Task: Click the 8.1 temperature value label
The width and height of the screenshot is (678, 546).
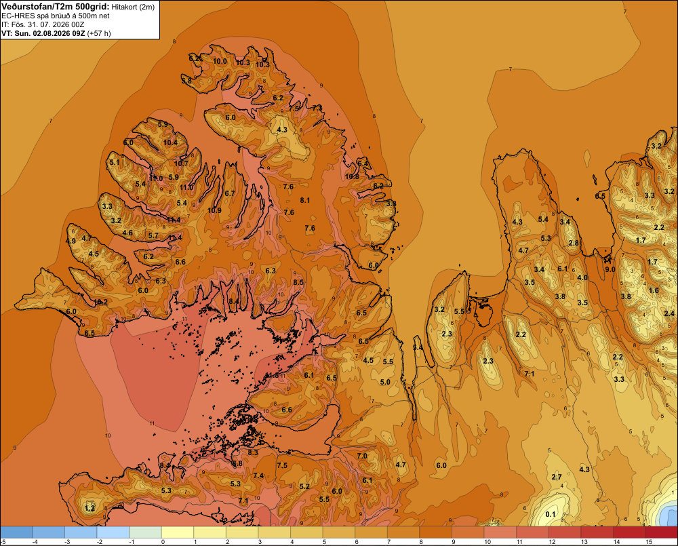Action: point(305,200)
